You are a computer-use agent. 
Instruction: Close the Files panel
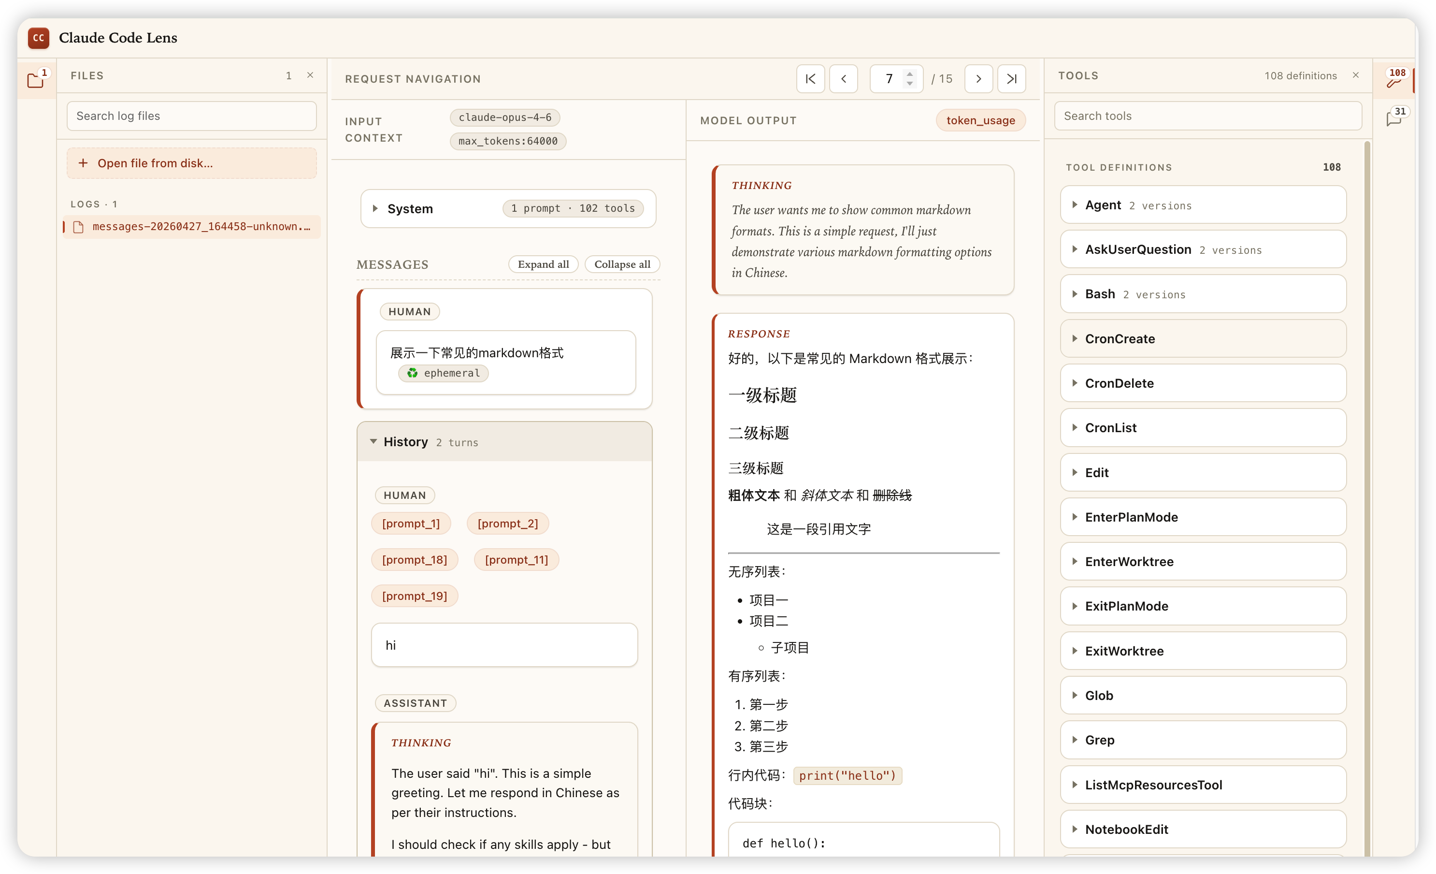pyautogui.click(x=310, y=75)
